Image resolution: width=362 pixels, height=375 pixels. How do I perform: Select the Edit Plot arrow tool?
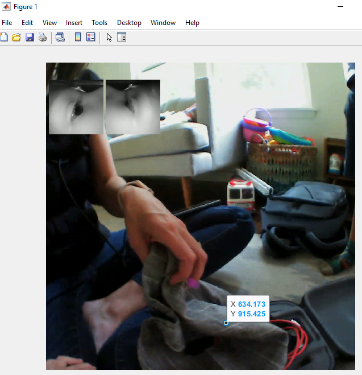pos(109,38)
